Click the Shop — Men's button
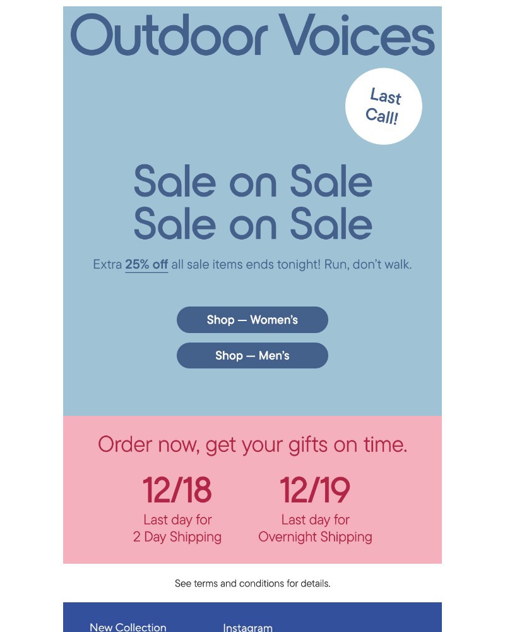505x632 pixels. [x=252, y=355]
